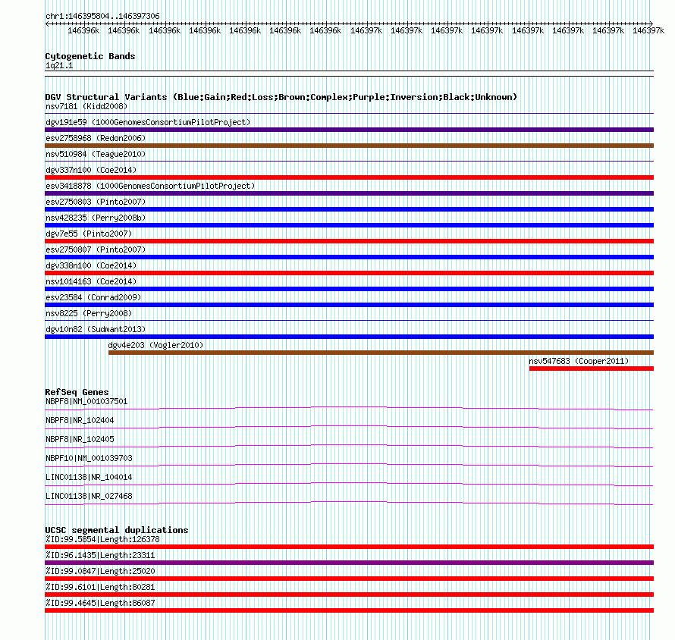
Task: Select the red bar for Length:80281 duplication
Action: [x=349, y=595]
